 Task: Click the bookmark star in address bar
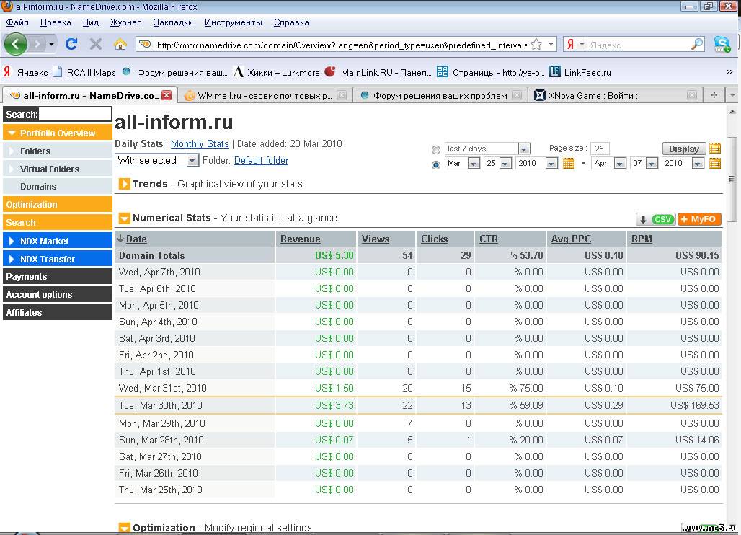pyautogui.click(x=536, y=45)
